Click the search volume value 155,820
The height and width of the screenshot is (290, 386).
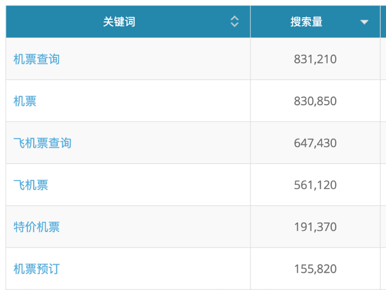point(315,269)
